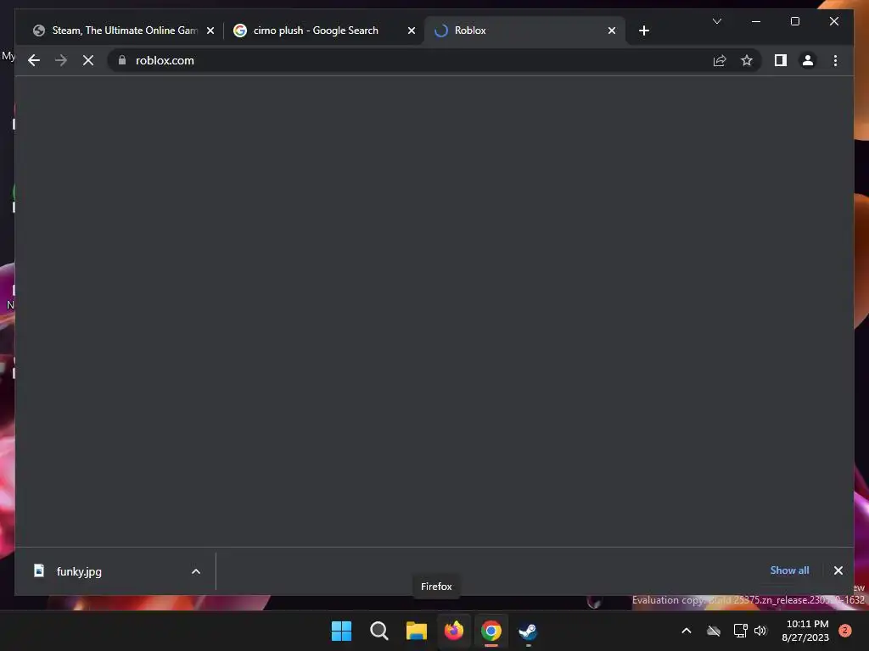Viewport: 869px width, 651px height.
Task: Share this page icon in address bar
Action: [x=720, y=60]
